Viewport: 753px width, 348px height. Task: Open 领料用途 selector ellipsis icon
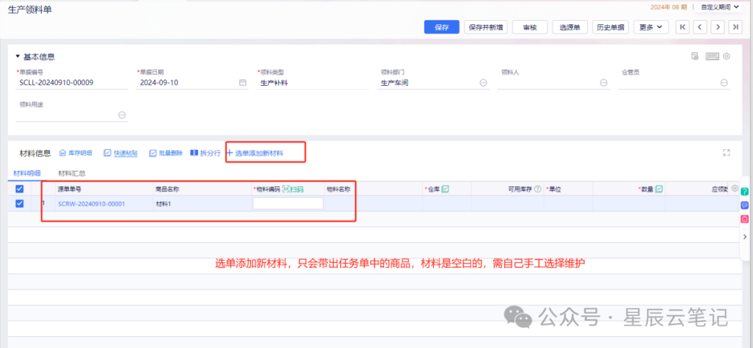click(122, 115)
